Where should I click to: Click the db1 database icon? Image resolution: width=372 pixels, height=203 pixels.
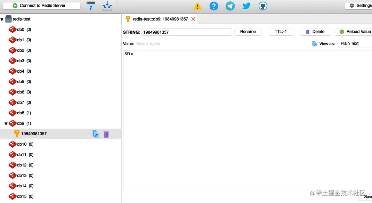(x=12, y=40)
